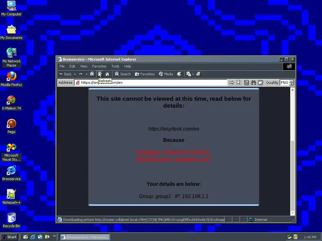Click the scrollbar down arrow
This screenshot has width=322, height=241.
point(292,213)
